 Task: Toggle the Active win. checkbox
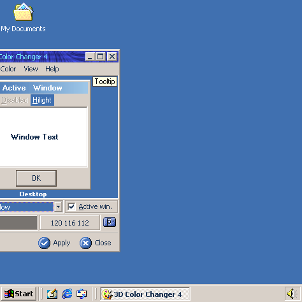click(71, 206)
